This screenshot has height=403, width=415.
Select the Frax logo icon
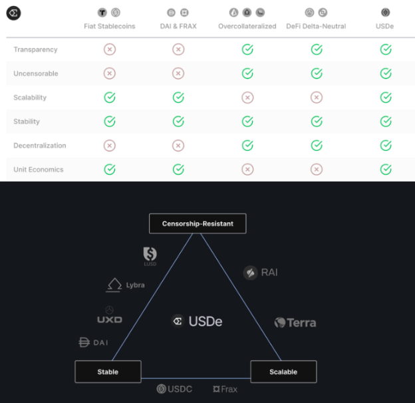pos(217,388)
